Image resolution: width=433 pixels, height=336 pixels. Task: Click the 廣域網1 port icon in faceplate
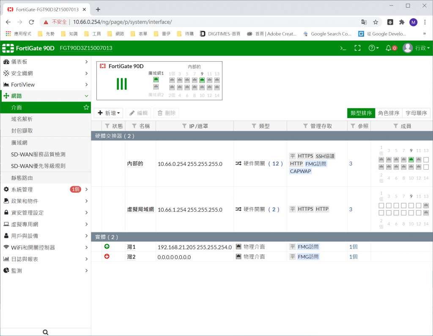click(156, 80)
